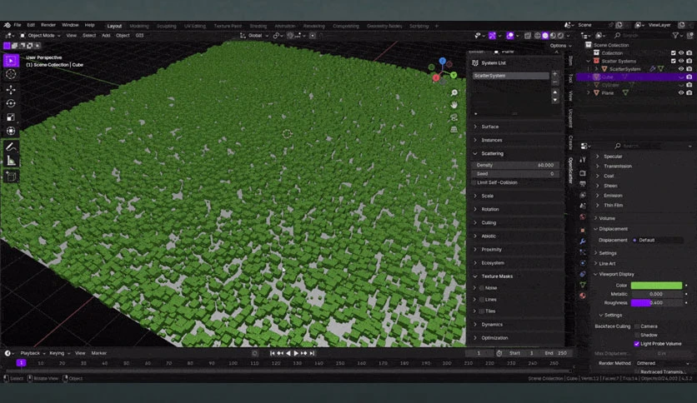This screenshot has height=403, width=697.
Task: Jump to timeline end frame
Action: click(313, 353)
